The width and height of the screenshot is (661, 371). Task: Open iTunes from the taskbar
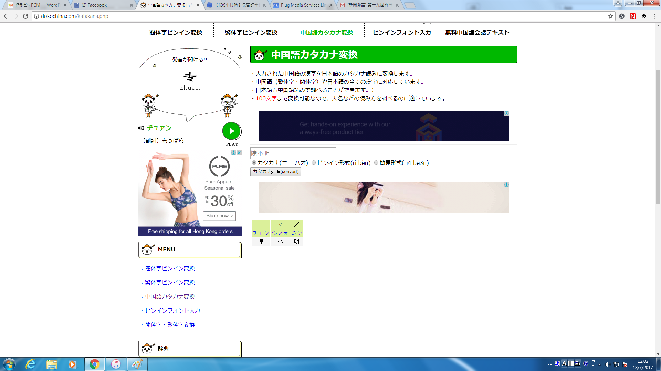[116, 364]
